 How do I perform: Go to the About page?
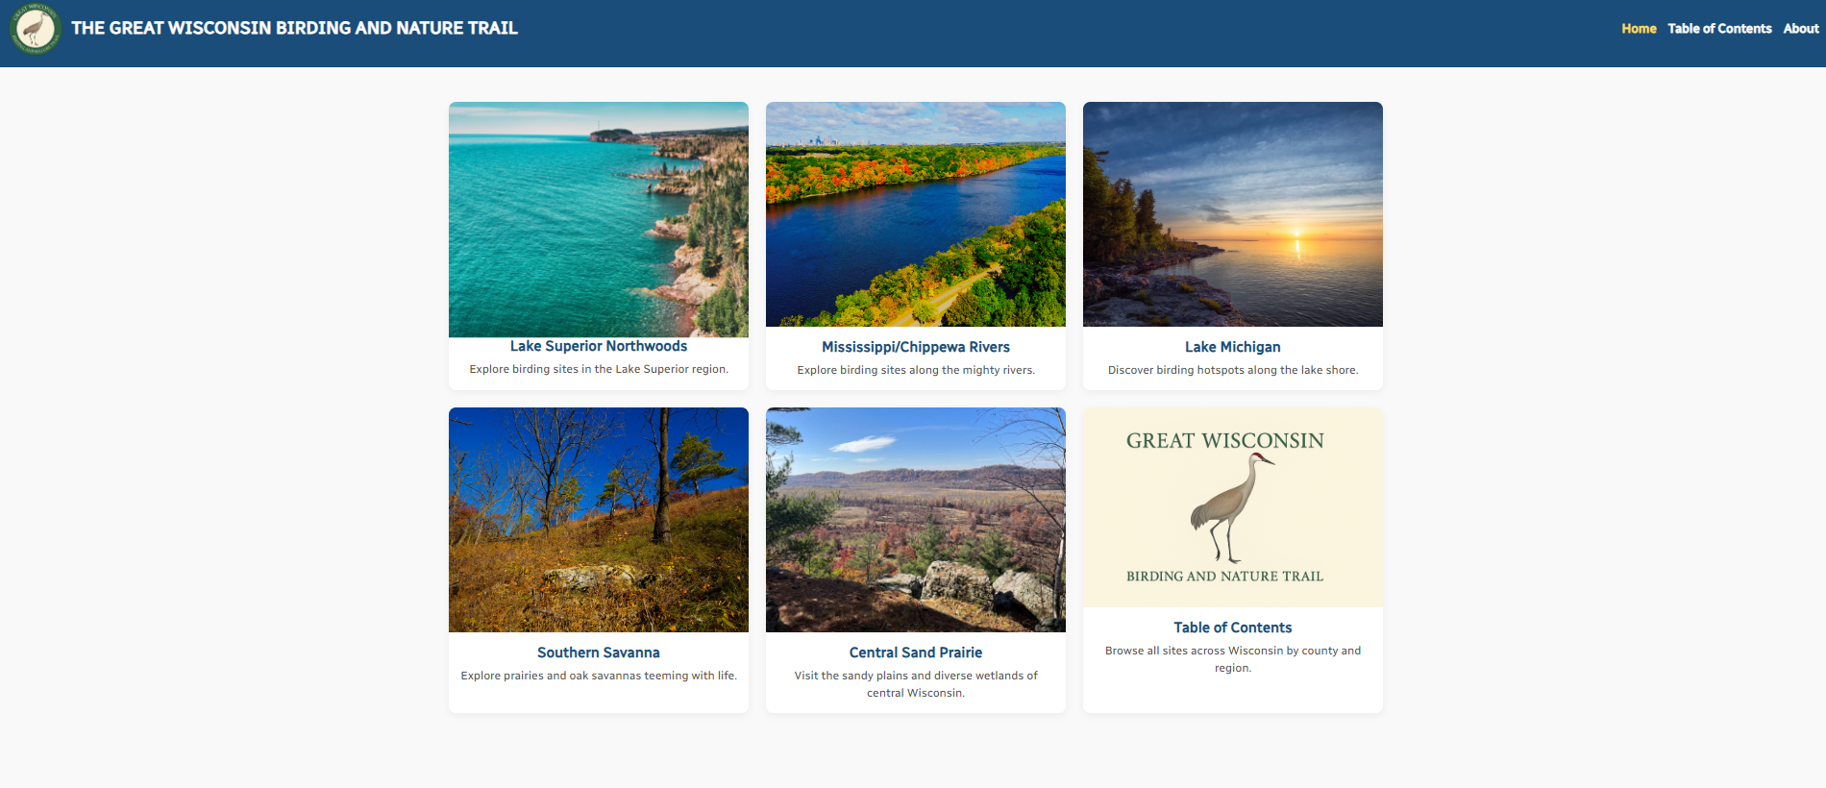[1801, 29]
